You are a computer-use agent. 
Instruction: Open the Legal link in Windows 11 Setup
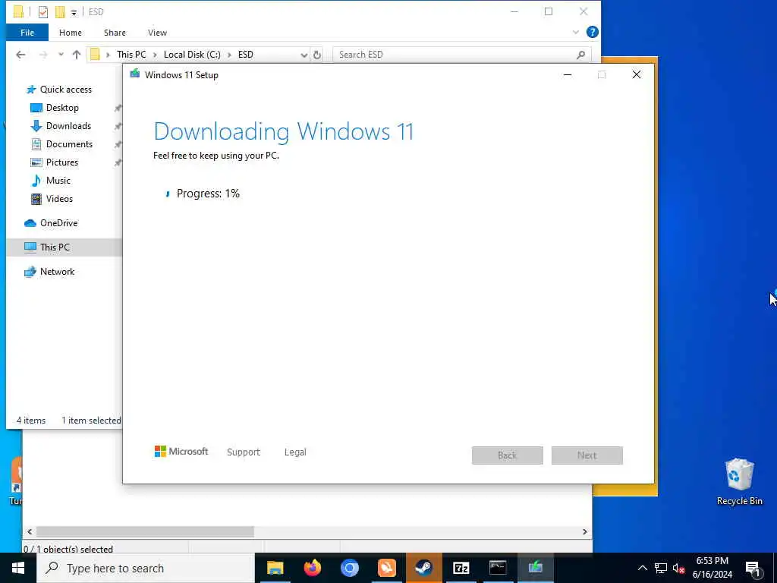(x=295, y=452)
